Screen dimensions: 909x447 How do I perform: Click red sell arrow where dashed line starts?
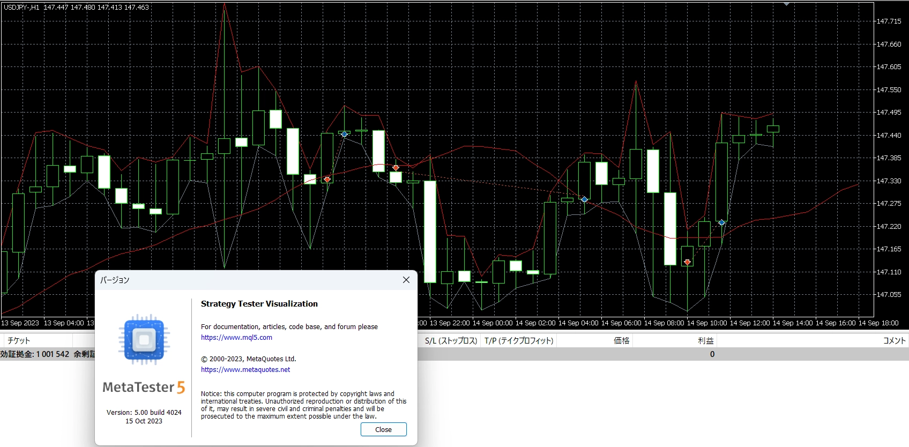click(x=396, y=168)
